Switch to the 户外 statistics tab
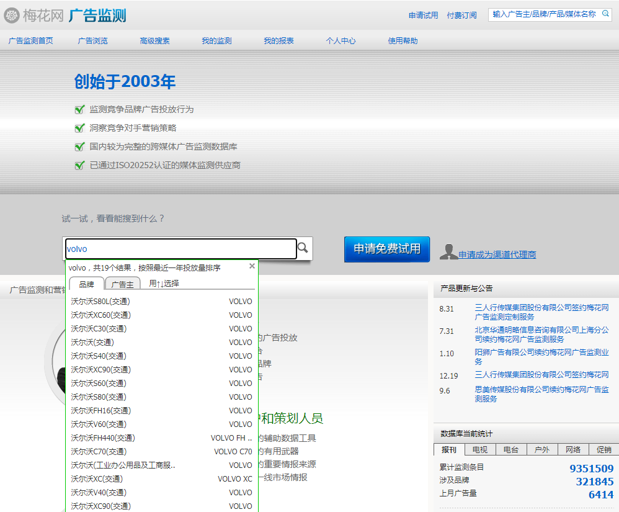The width and height of the screenshot is (619, 512). 542,449
